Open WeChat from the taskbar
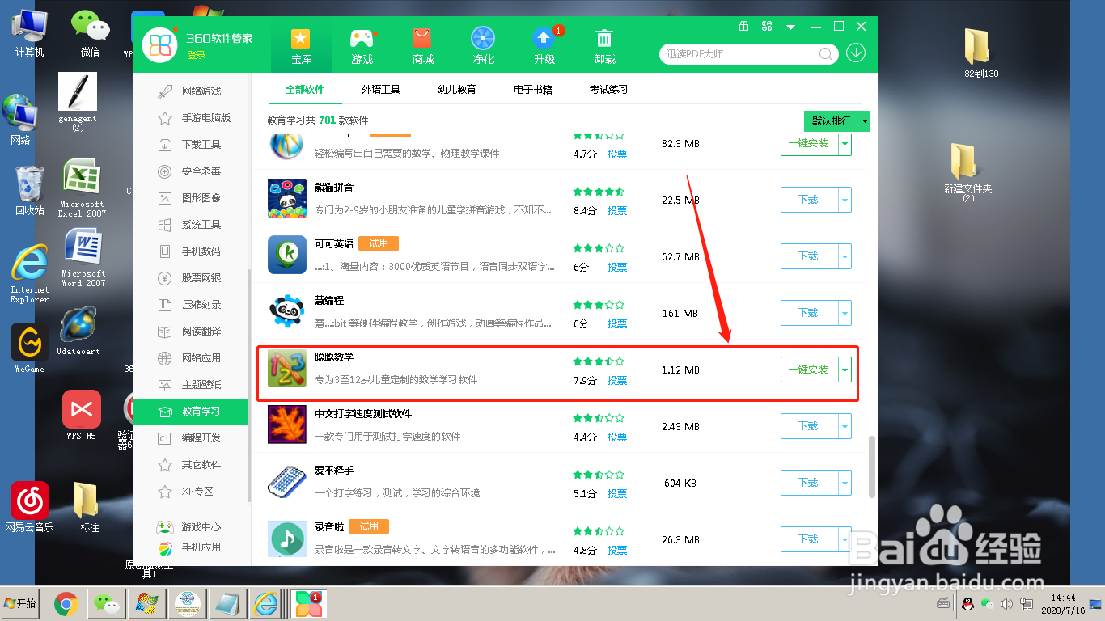Image resolution: width=1105 pixels, height=621 pixels. (x=106, y=603)
